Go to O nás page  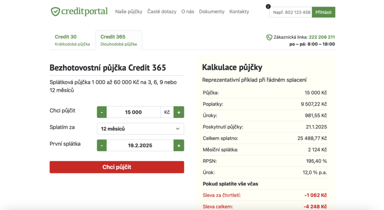pos(188,12)
